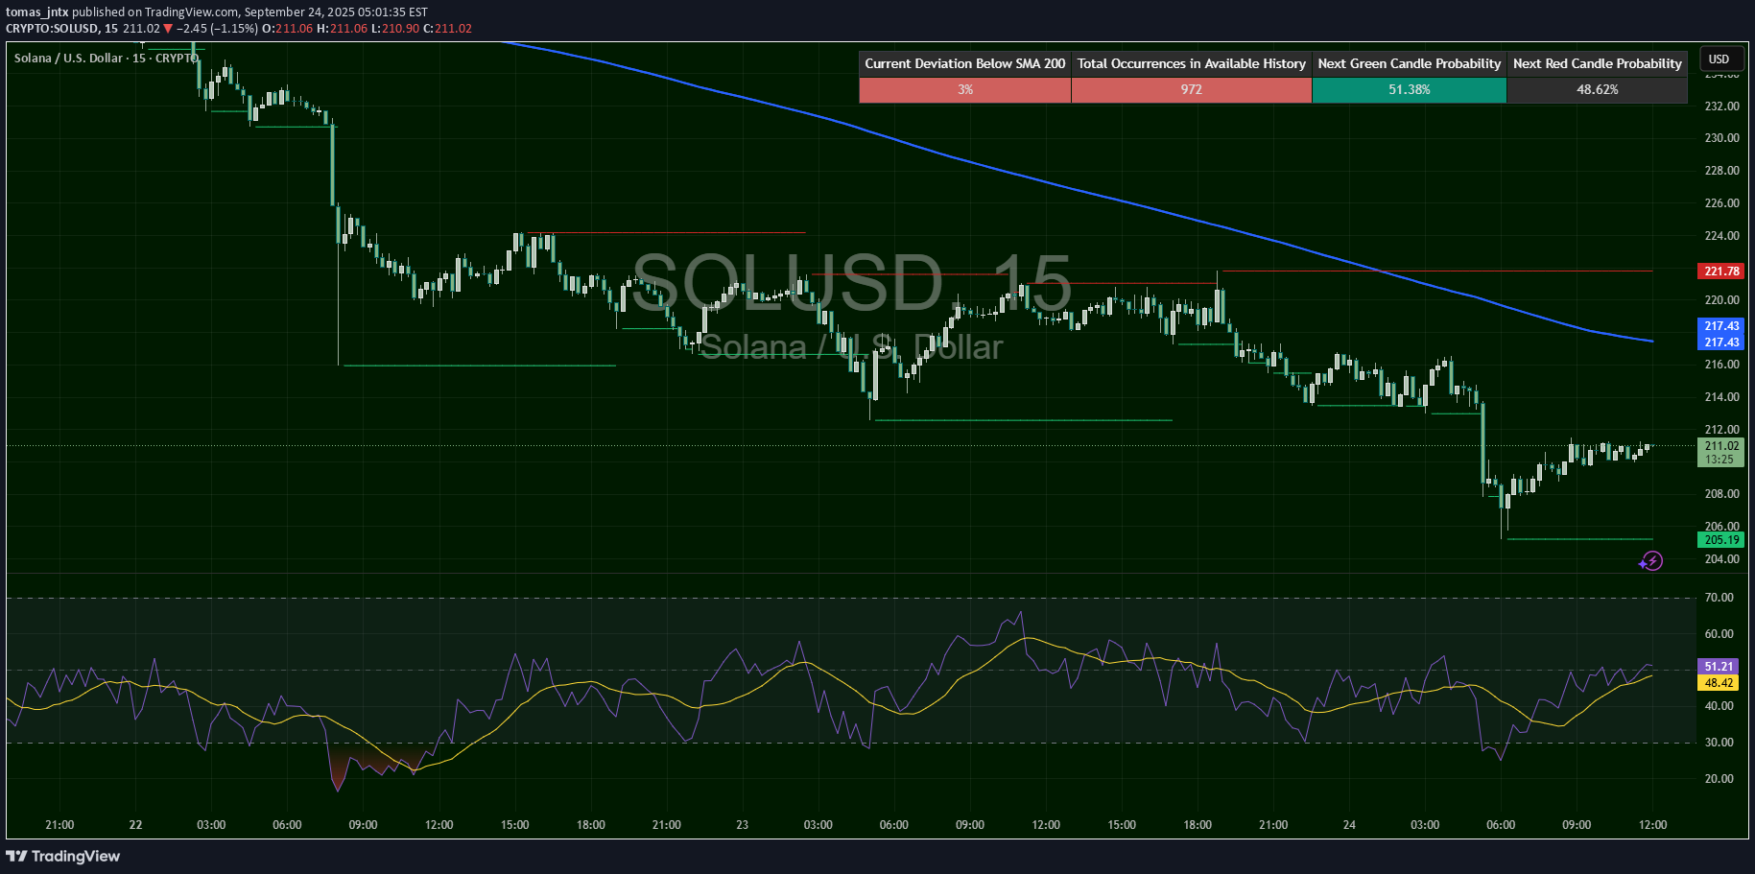Click the −2.45 (−1.15%) change value
This screenshot has height=874, width=1755.
(217, 29)
